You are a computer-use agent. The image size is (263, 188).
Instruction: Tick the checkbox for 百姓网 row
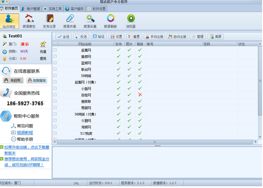pyautogui.click(x=55, y=95)
